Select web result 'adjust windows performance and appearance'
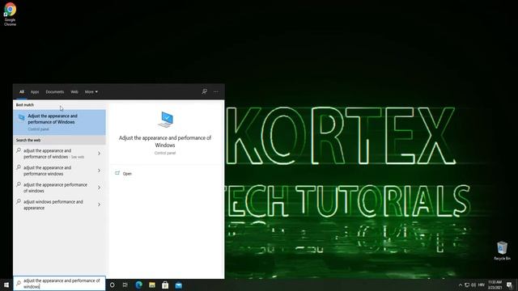The height and width of the screenshot is (291, 518). 59,205
